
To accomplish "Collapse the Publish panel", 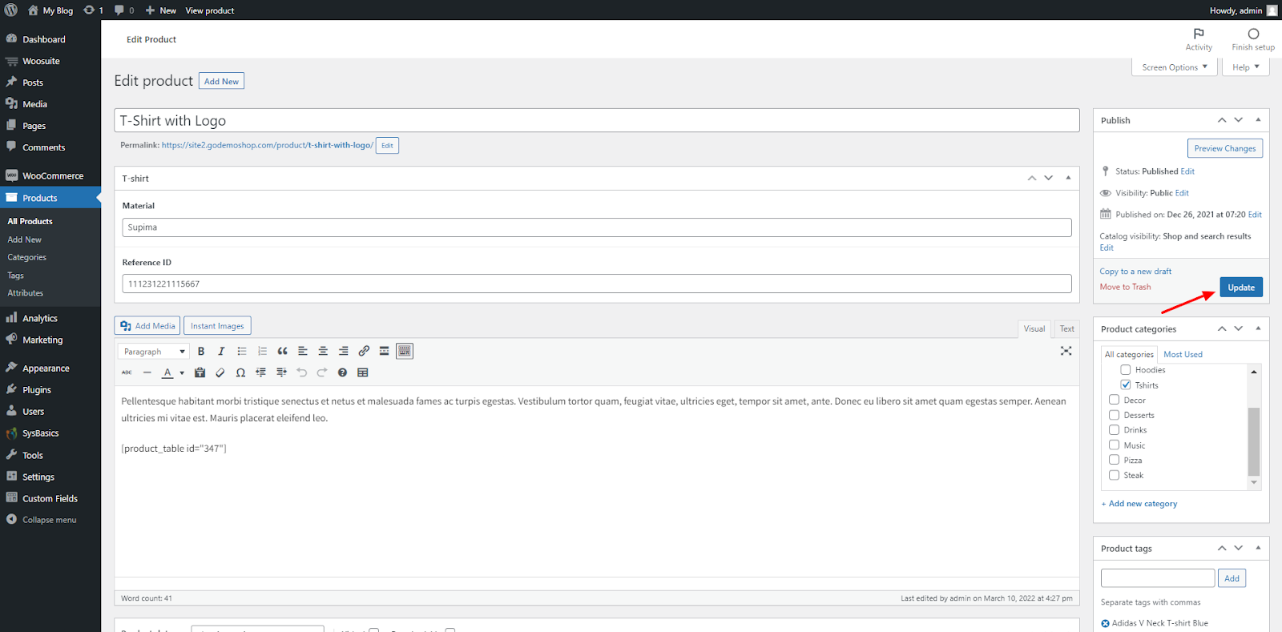I will 1258,120.
